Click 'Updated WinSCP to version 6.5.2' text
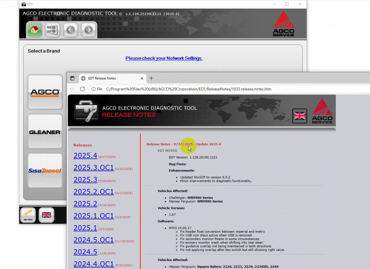 tap(205, 177)
